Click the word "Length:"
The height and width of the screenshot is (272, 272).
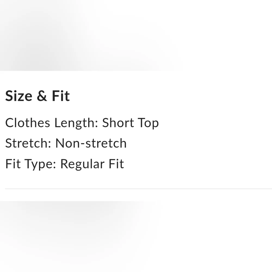coord(76,123)
